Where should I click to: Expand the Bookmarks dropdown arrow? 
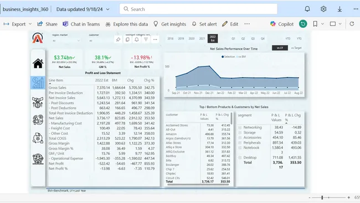point(322,24)
